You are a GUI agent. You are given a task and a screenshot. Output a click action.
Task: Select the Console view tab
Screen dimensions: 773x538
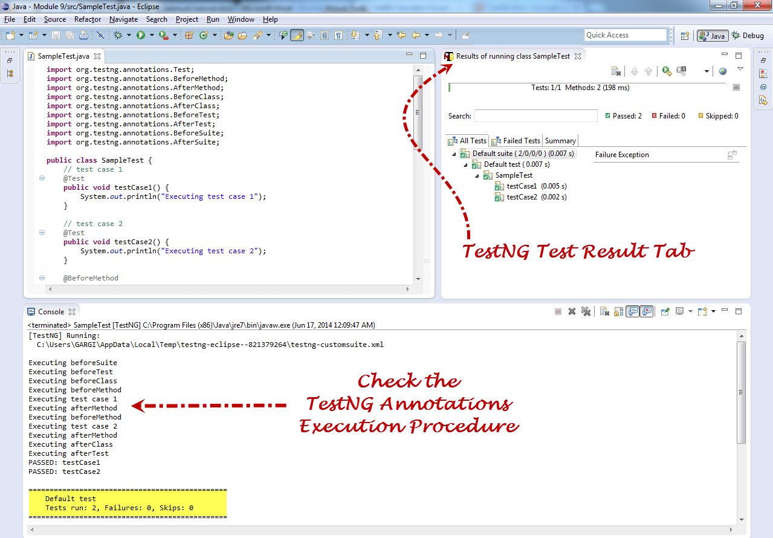(x=51, y=311)
